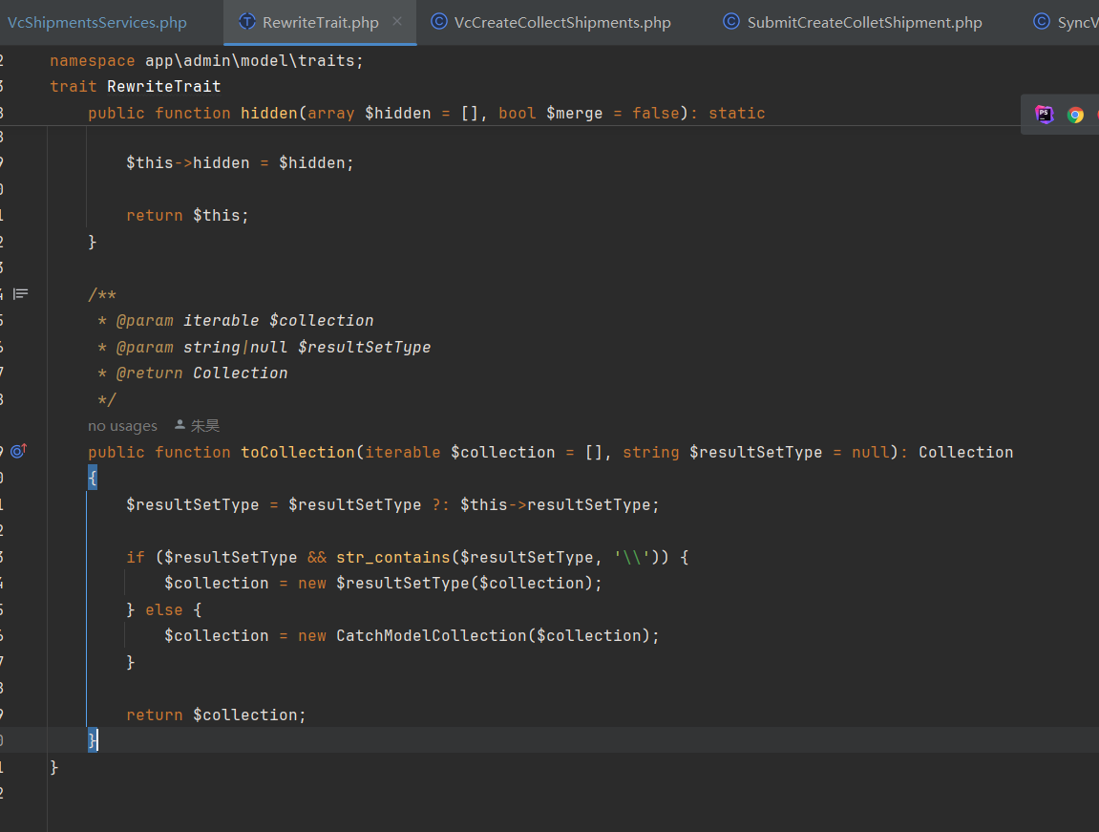The height and width of the screenshot is (832, 1099).
Task: Click the RewriteTrait trait name
Action: 164,86
